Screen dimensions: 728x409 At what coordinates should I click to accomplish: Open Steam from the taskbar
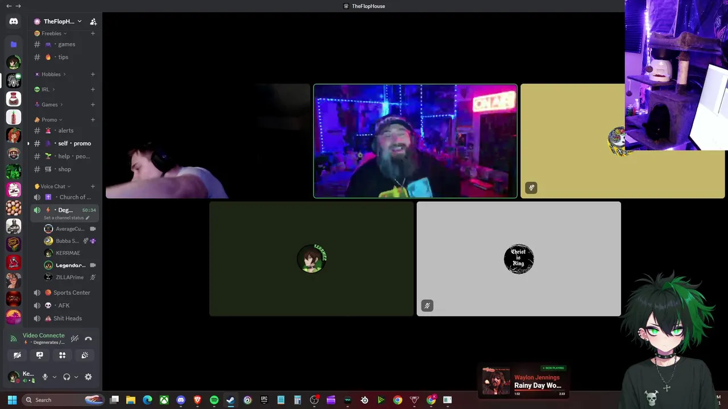coord(230,400)
